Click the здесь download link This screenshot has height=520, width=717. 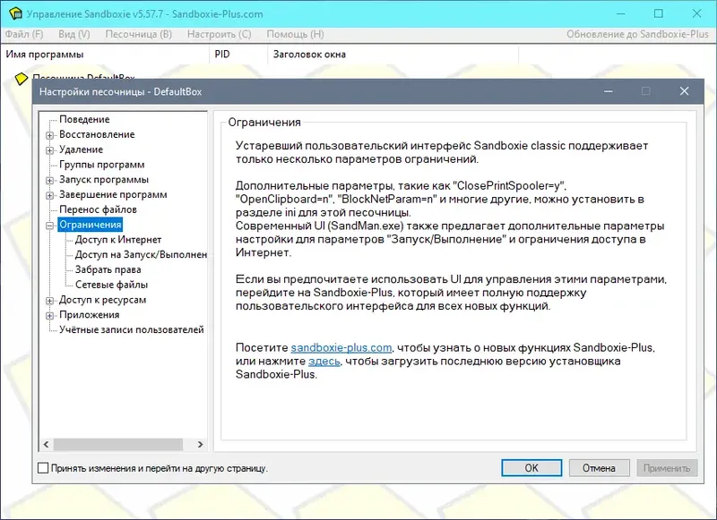click(324, 361)
